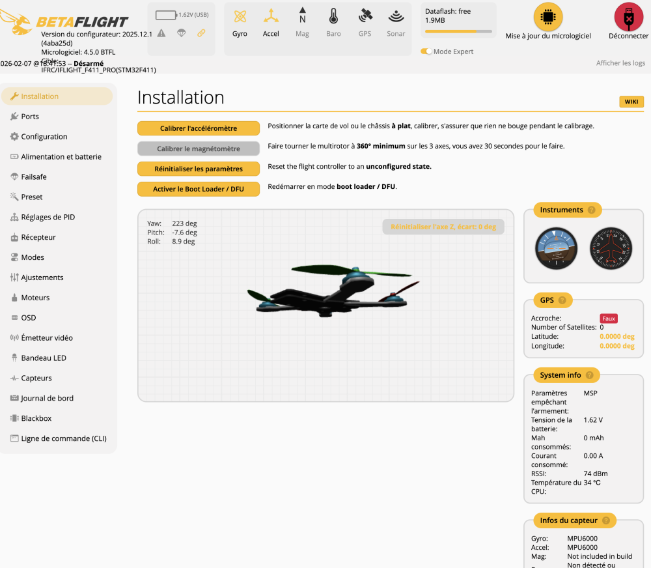651x568 pixels.
Task: Click the Dataflash free space bar
Action: [459, 31]
